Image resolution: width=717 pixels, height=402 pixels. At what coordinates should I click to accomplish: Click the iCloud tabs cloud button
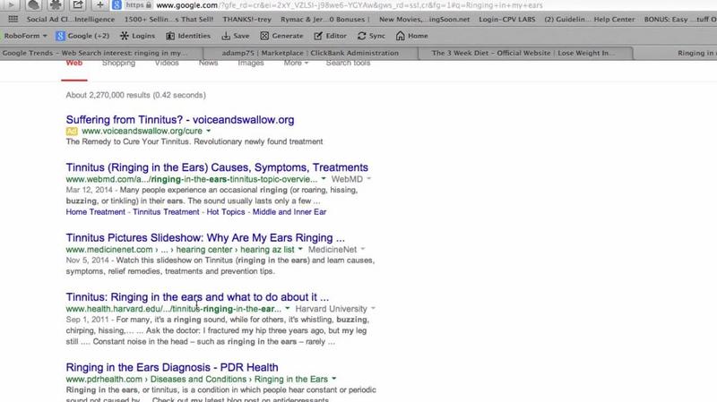[x=33, y=5]
